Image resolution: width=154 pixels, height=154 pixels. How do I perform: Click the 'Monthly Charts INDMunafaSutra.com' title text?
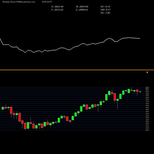(19, 2)
